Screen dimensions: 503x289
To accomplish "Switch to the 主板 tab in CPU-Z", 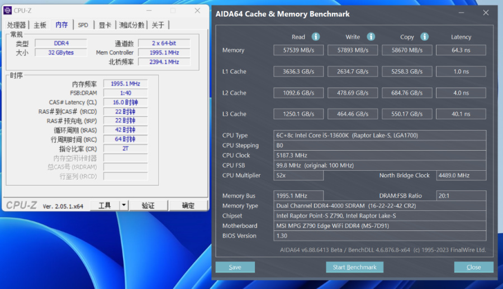I will [40, 25].
